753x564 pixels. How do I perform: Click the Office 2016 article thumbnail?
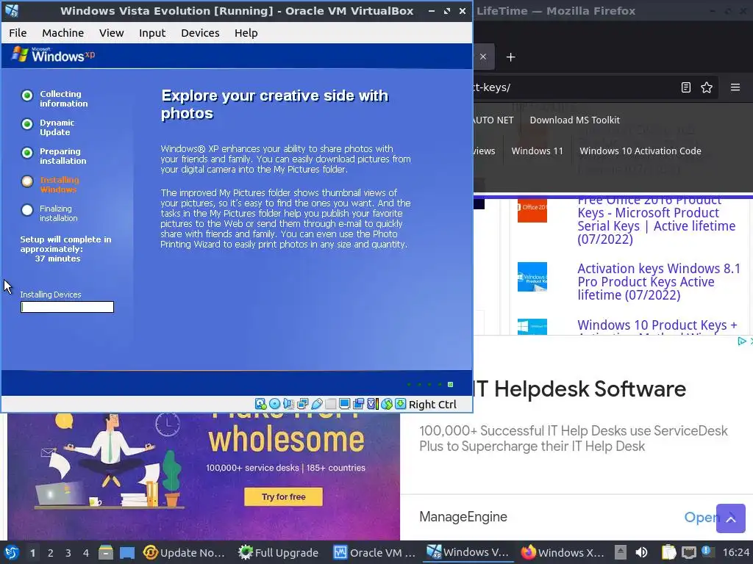[532, 210]
